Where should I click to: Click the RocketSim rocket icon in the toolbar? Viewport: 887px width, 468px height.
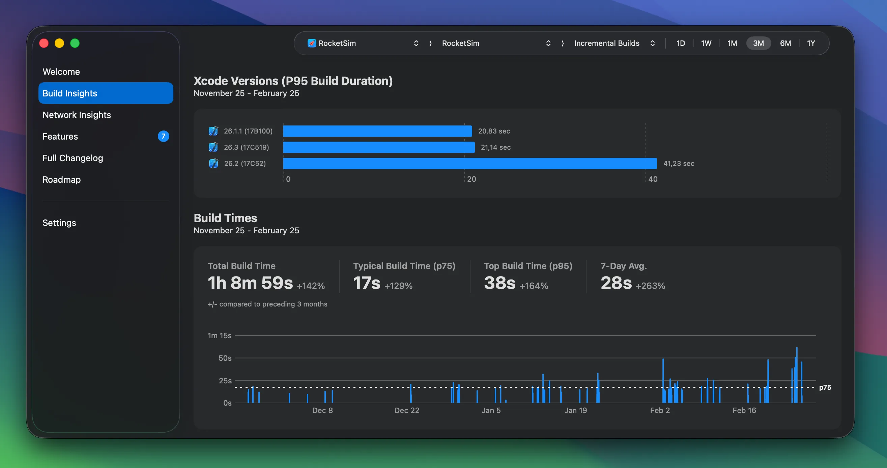tap(312, 43)
